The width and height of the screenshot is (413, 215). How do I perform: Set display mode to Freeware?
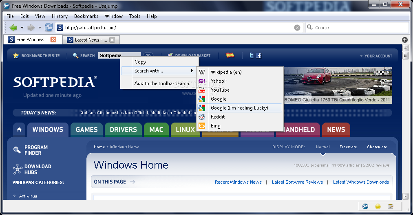[x=348, y=147]
